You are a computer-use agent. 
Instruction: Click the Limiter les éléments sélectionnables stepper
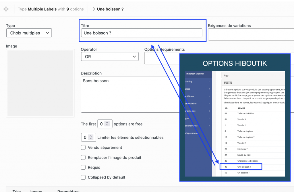pos(90,138)
